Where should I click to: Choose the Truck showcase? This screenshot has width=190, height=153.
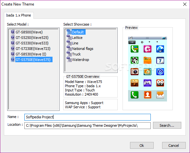[76, 54]
